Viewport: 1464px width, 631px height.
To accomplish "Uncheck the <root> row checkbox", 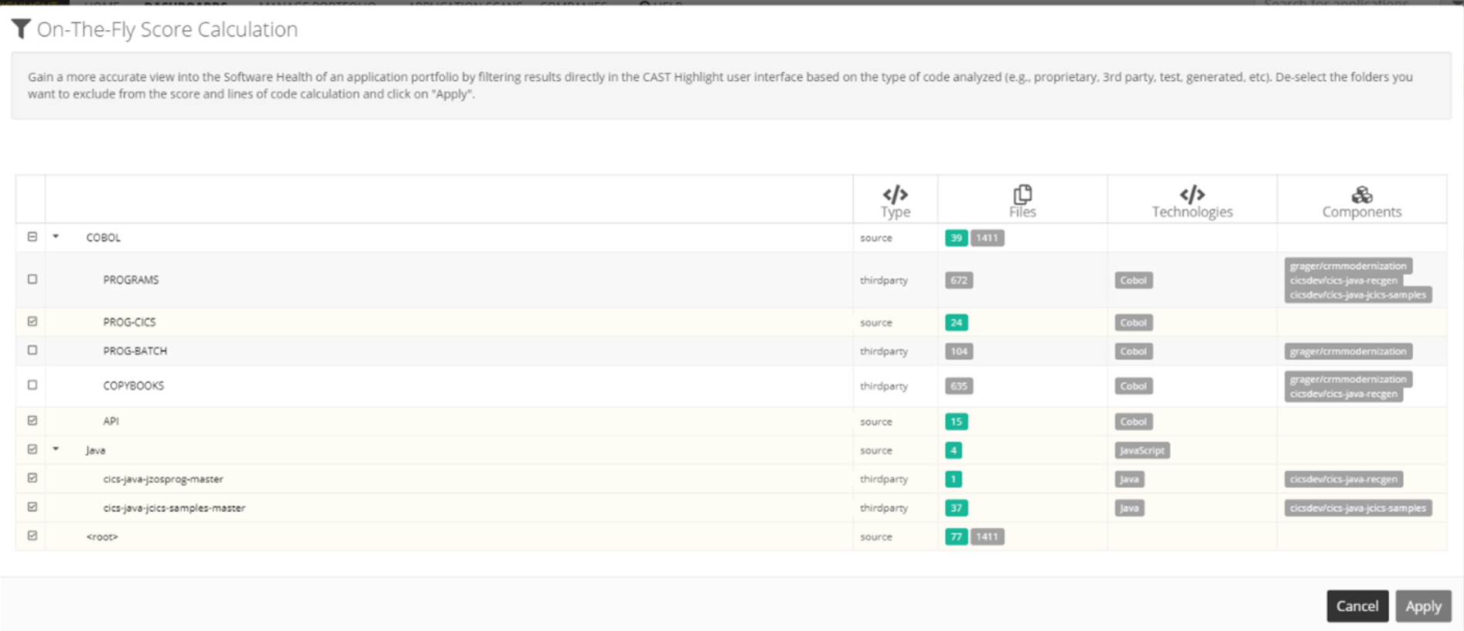I will point(32,535).
